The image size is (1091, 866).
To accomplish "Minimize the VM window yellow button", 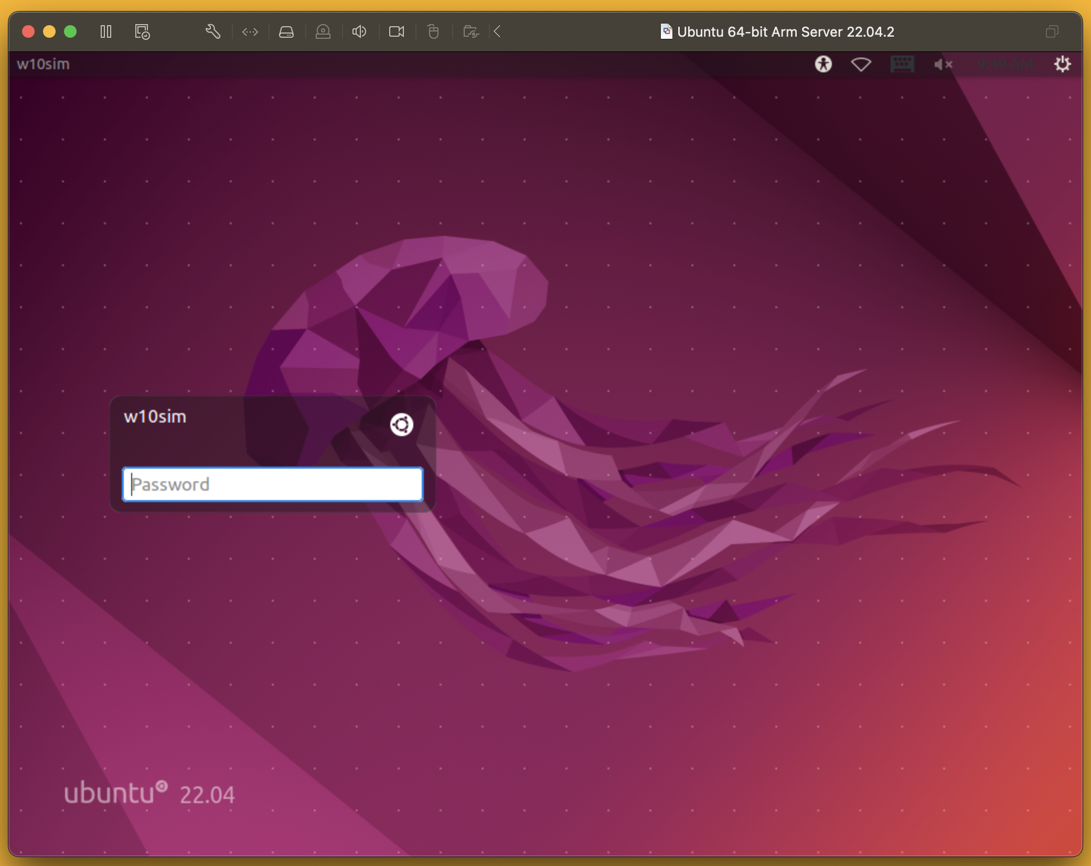I will click(x=49, y=31).
